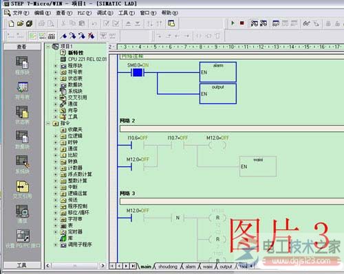The height and width of the screenshot is (274, 344).
Task: Open the 帮助 menu
Action: tap(170, 13)
